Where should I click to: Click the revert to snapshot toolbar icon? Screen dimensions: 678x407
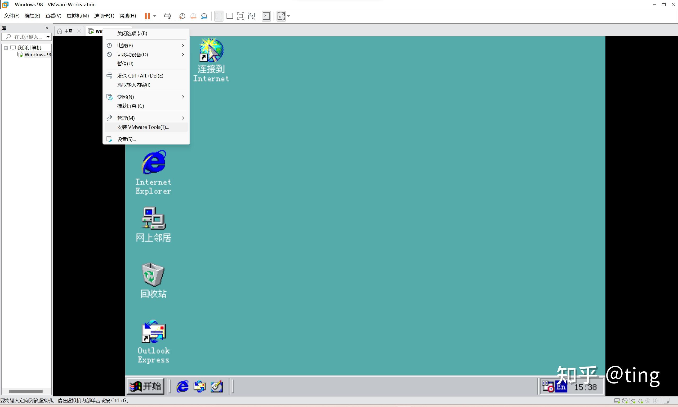[193, 16]
